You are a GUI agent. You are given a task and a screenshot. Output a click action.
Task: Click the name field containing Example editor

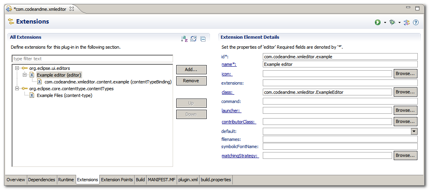(340, 64)
